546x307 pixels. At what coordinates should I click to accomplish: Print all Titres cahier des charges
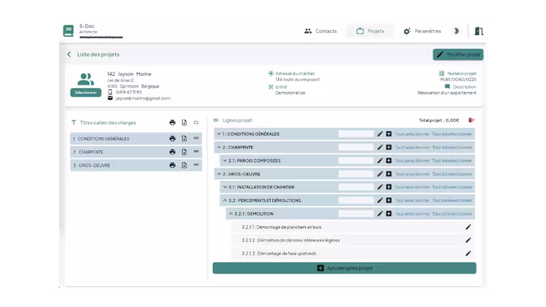click(173, 123)
